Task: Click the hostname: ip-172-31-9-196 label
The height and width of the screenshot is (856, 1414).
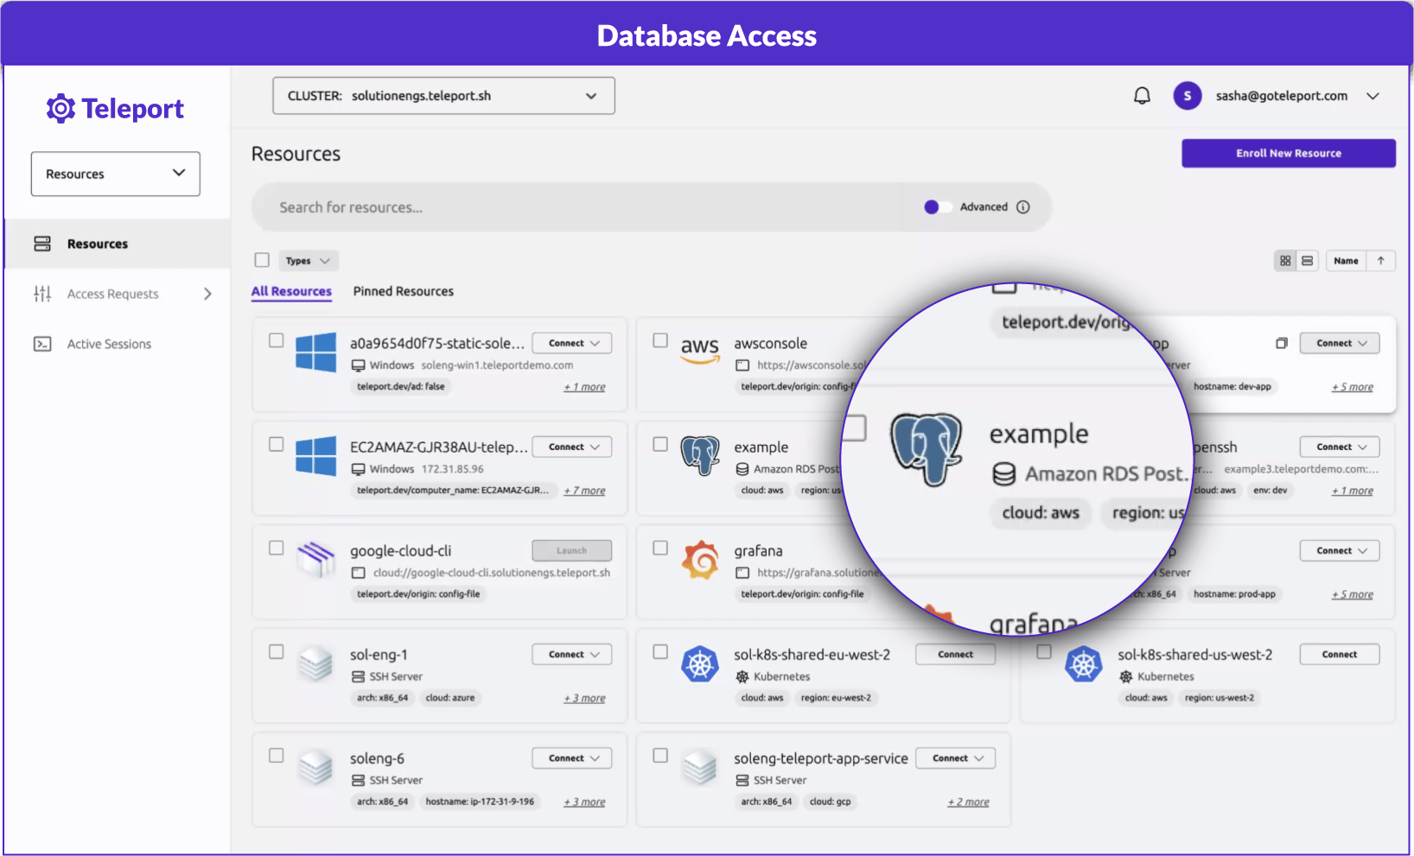Action: click(480, 802)
